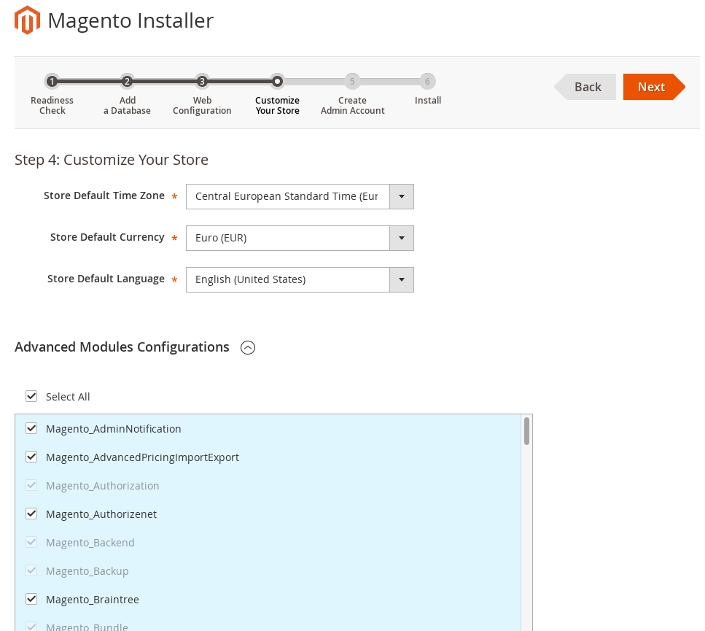Uncheck Magento_AdvancedPricingImportExport module
Viewport: 705px width, 631px height.
coord(31,457)
